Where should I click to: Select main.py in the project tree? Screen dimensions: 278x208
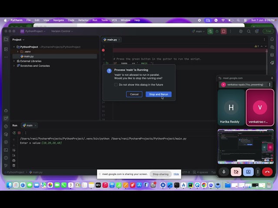(29, 56)
